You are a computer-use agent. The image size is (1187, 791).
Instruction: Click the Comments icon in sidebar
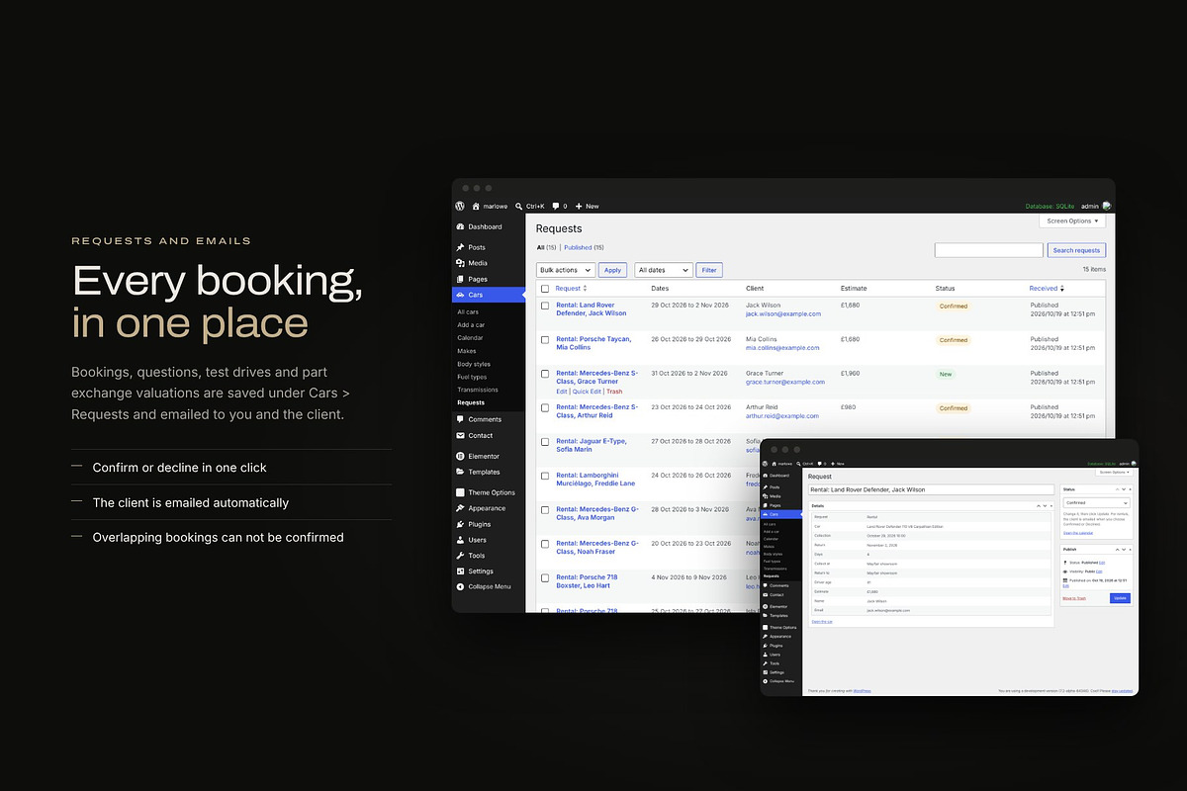pyautogui.click(x=461, y=419)
